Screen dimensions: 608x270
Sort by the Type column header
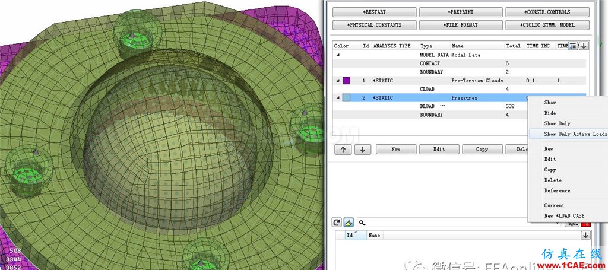[x=426, y=46]
